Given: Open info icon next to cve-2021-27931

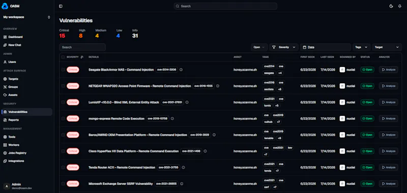Looking at the screenshot, I should tap(187, 102).
